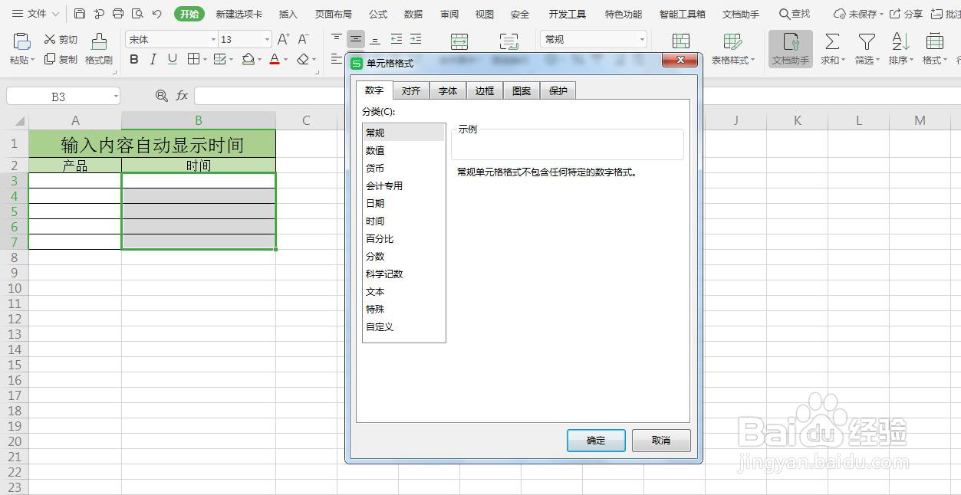Expand the Name Box dropdown arrow
The width and height of the screenshot is (961, 495).
click(116, 97)
